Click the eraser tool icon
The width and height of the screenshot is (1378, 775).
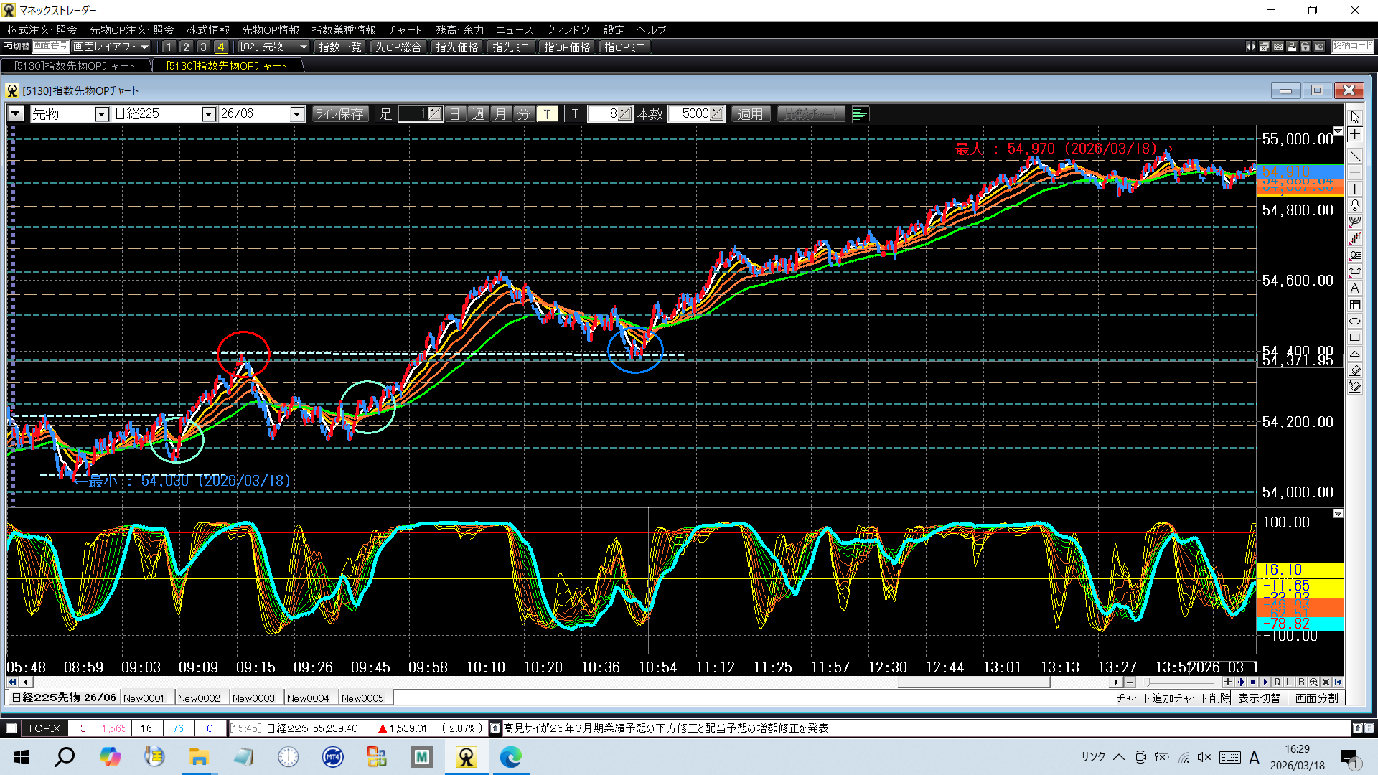(1355, 370)
